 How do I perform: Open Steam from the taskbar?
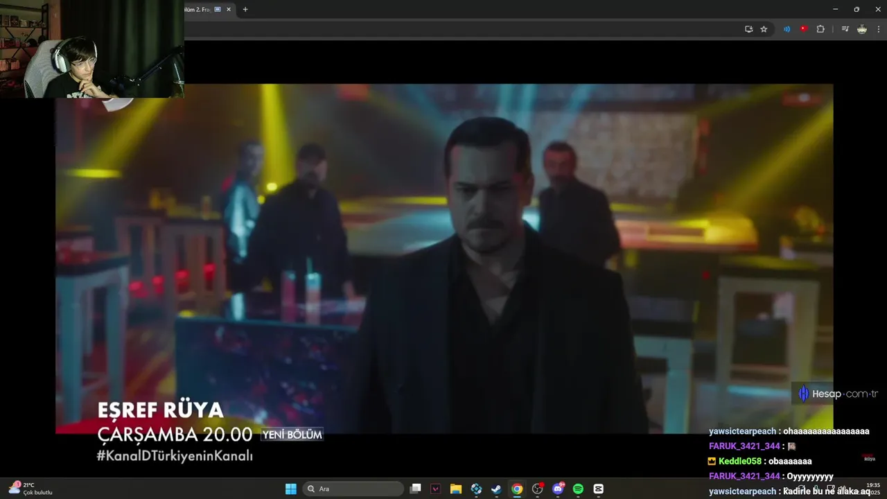pos(496,489)
